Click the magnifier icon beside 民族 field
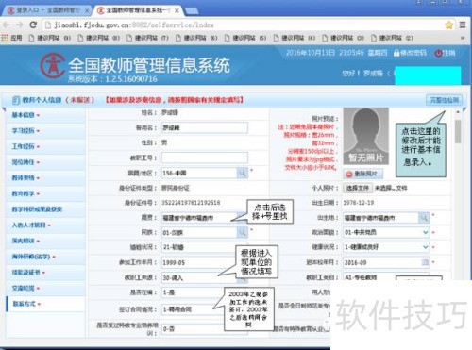 [x=243, y=232]
